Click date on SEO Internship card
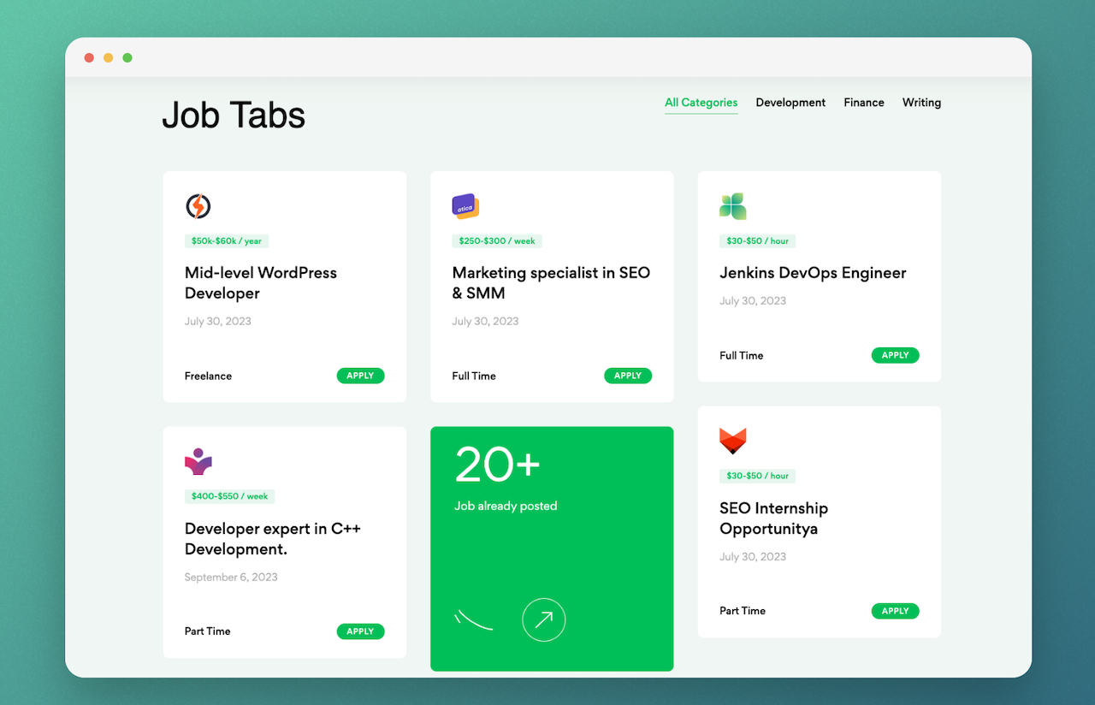The width and height of the screenshot is (1095, 705). pos(753,557)
